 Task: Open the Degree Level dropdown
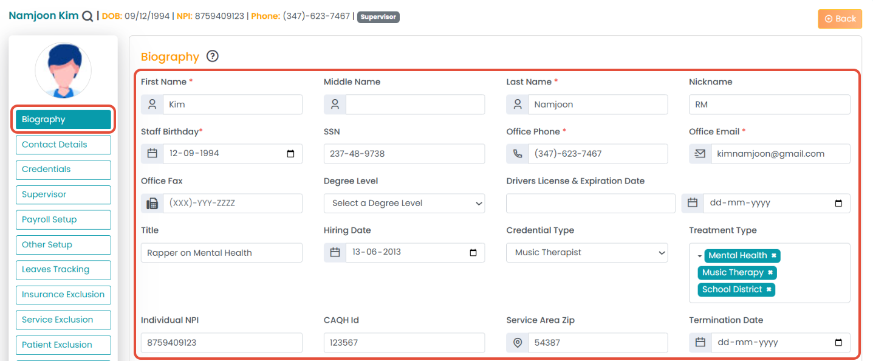click(x=404, y=204)
